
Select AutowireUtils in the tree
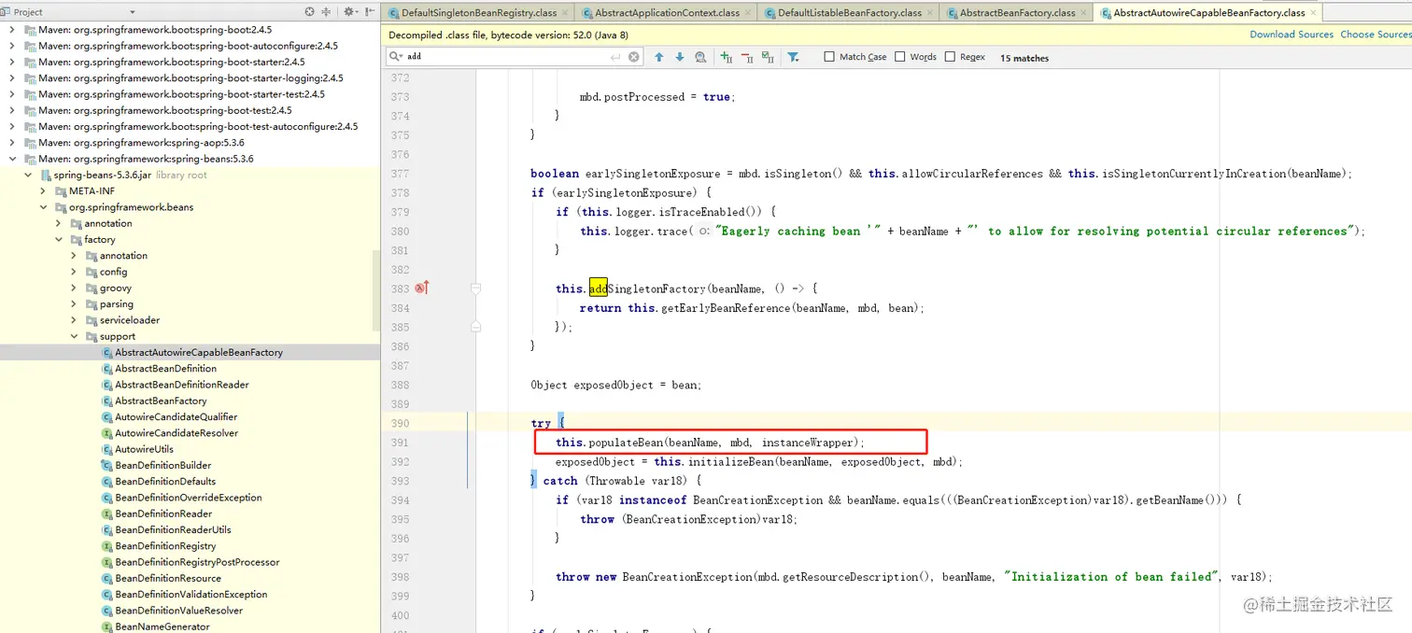144,449
